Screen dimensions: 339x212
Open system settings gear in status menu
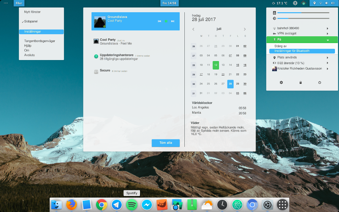tap(281, 82)
